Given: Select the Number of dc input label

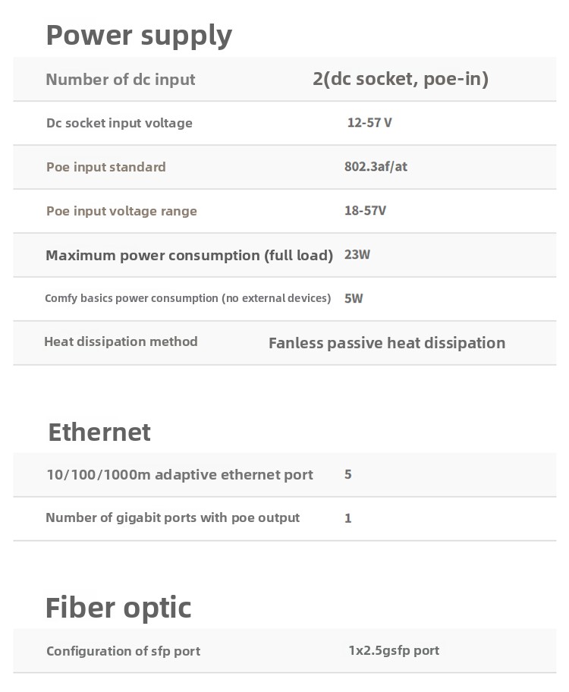Looking at the screenshot, I should point(121,80).
